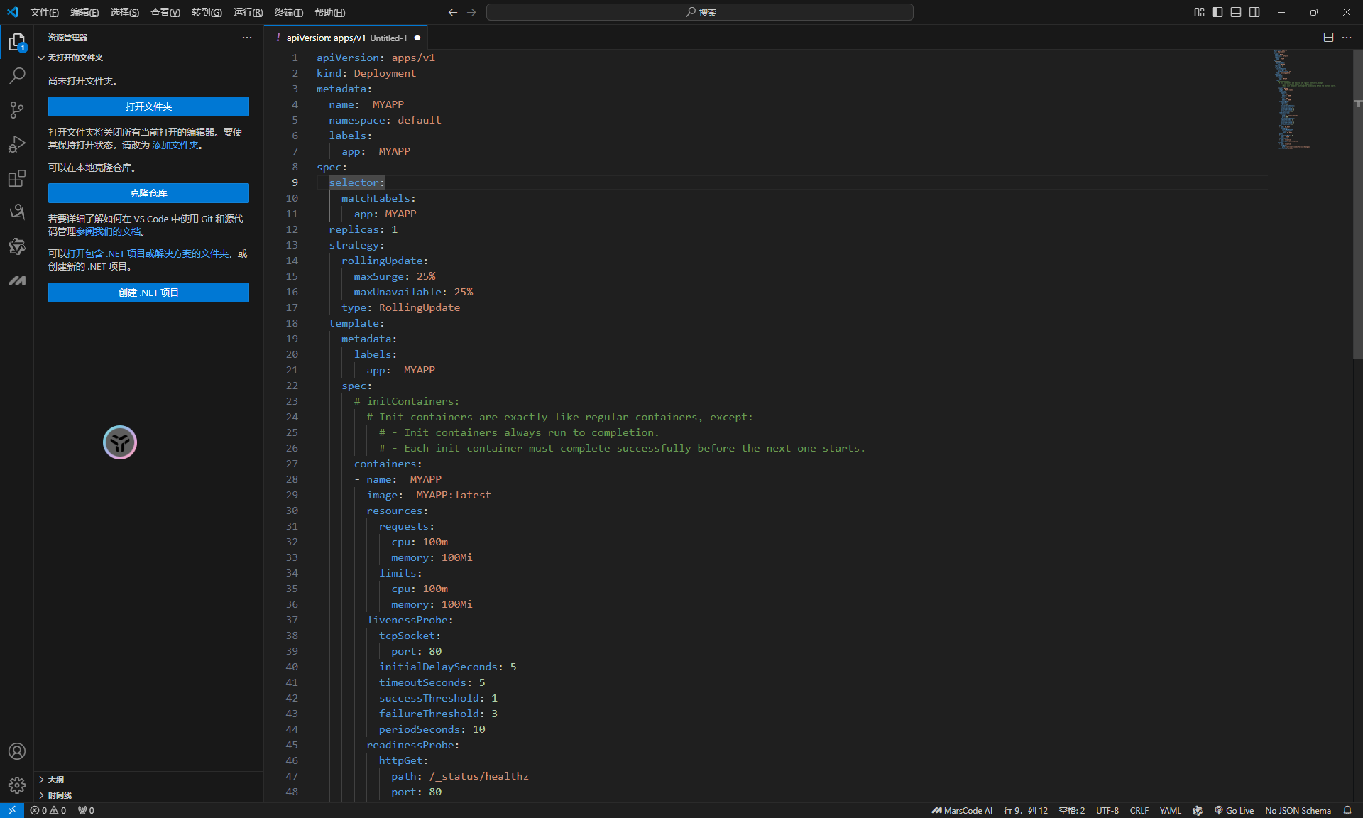Image resolution: width=1363 pixels, height=818 pixels.
Task: Open the Search view in activity bar
Action: tap(17, 75)
